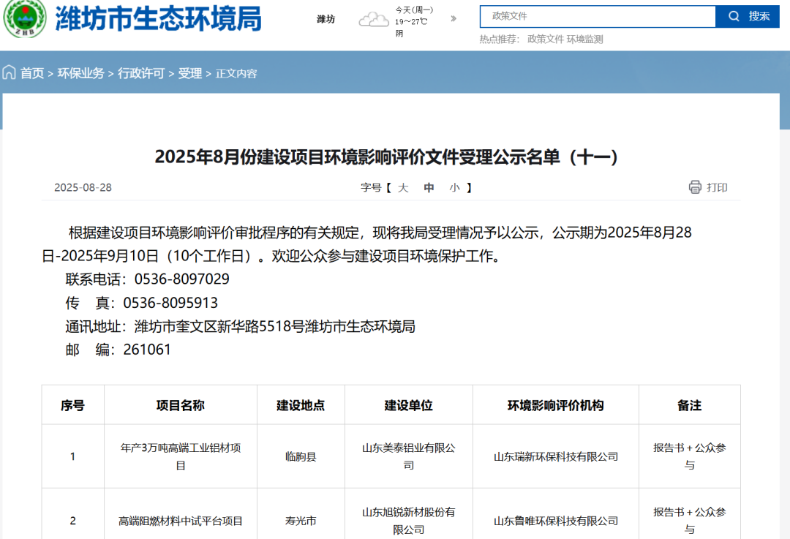Click cell 年产3万吨高端工业铝材项目
Viewport: 790px width, 539px height.
click(181, 456)
